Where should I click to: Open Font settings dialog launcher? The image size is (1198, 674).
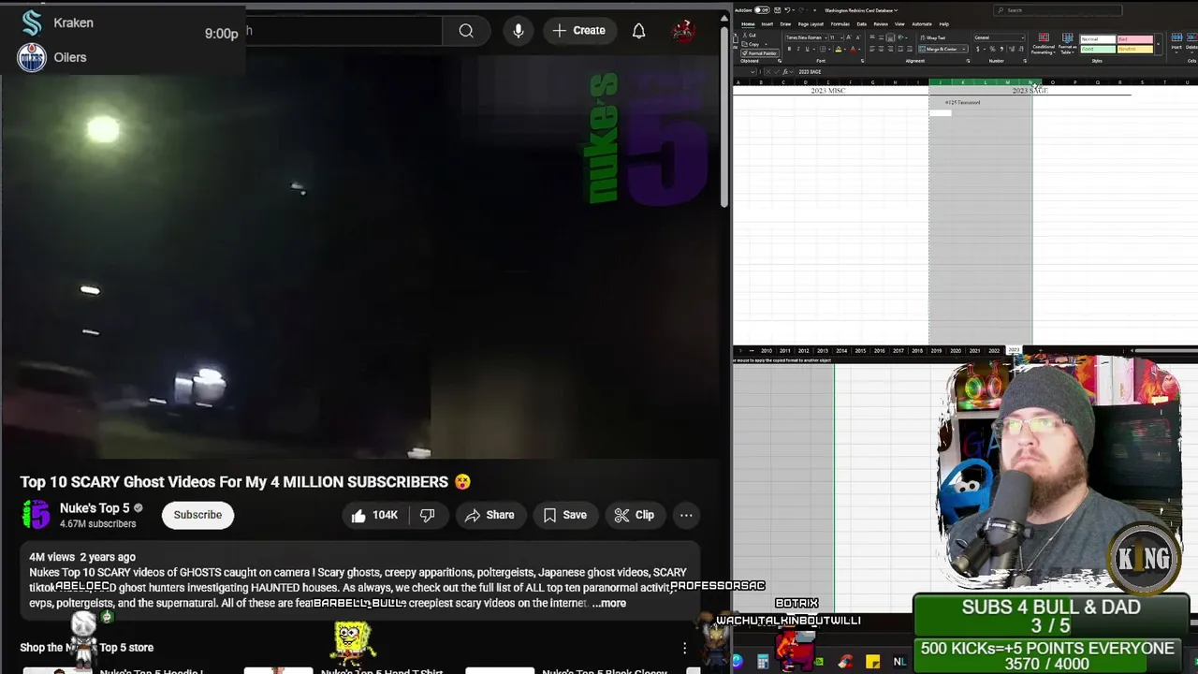862,61
